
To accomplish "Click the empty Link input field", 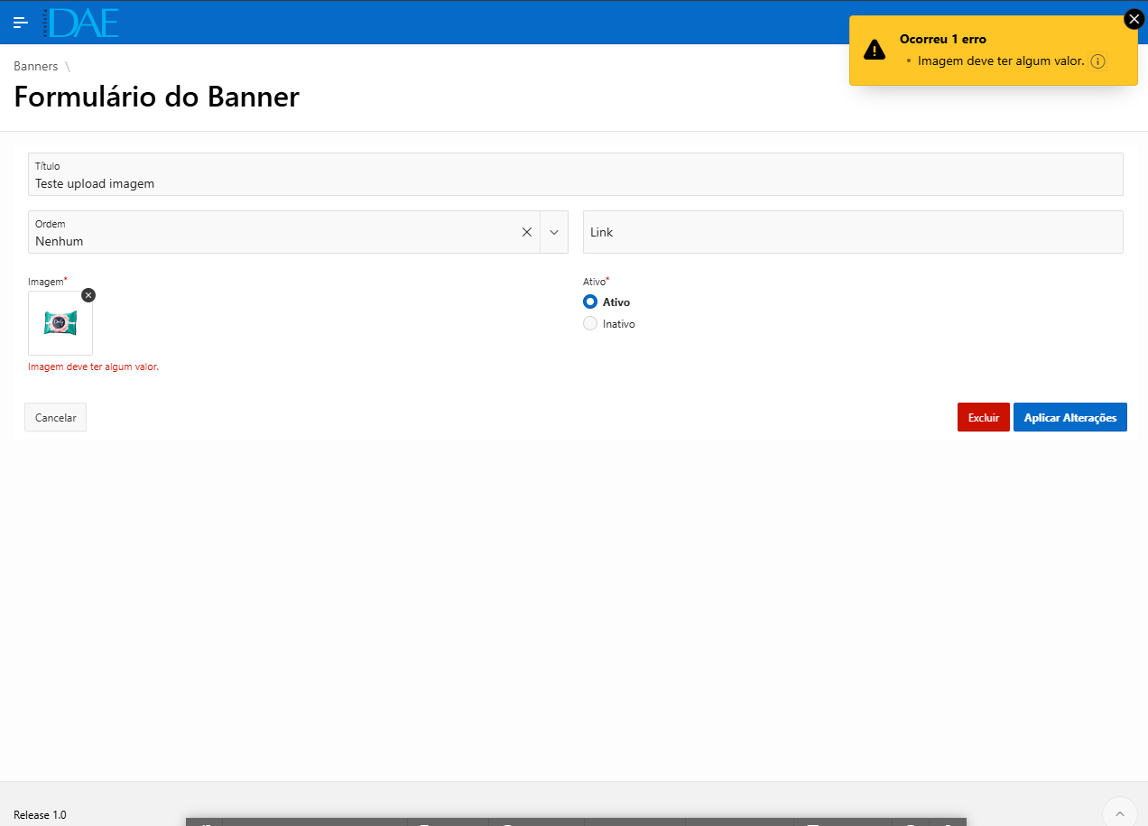I will (852, 232).
